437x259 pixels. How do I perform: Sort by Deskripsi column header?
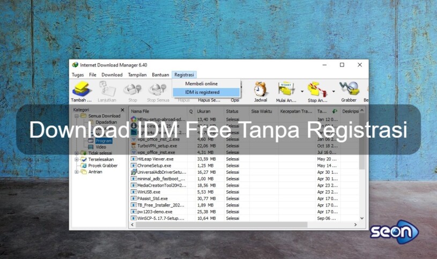[350, 111]
